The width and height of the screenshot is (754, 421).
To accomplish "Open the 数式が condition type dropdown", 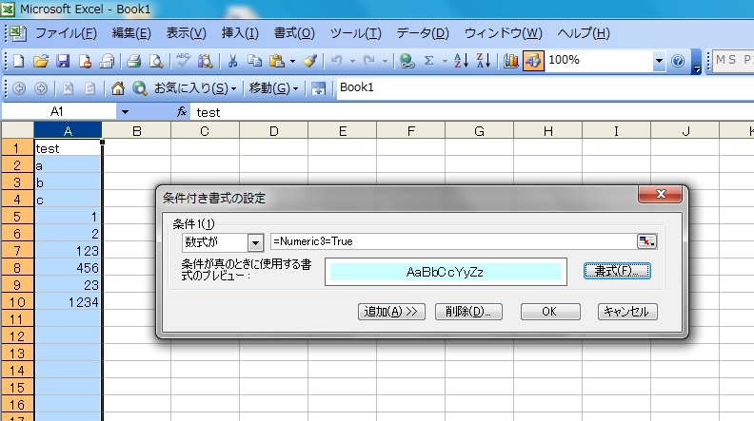I will click(x=254, y=242).
